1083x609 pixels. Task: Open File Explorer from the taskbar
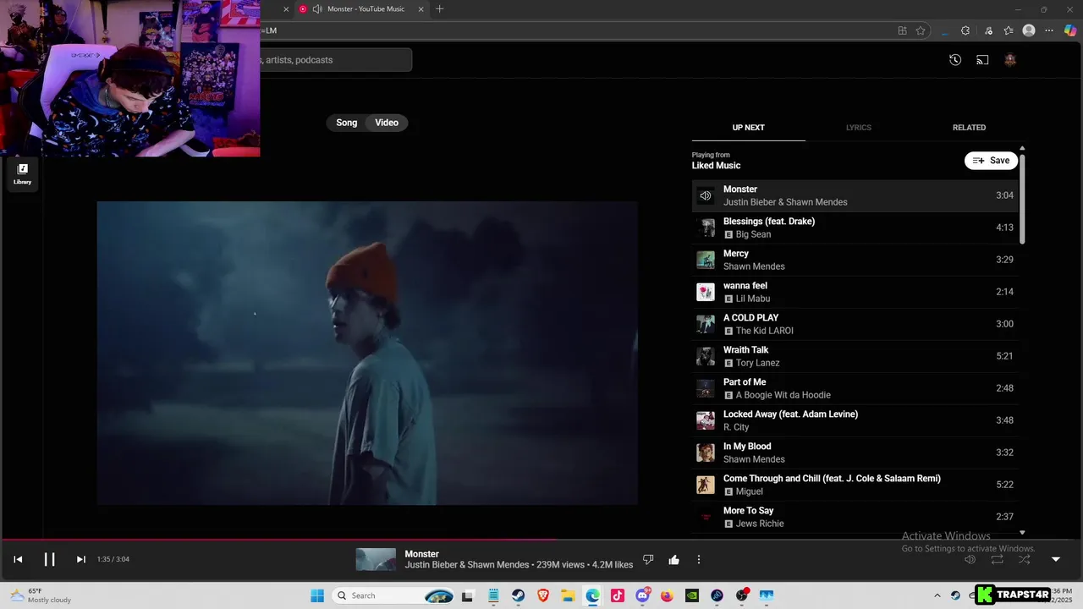[567, 595]
